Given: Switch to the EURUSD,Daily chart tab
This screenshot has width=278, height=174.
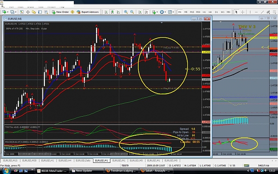Looking at the screenshot, I should pyautogui.click(x=83, y=161).
